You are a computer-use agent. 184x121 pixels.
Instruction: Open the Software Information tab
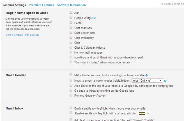point(71,5)
